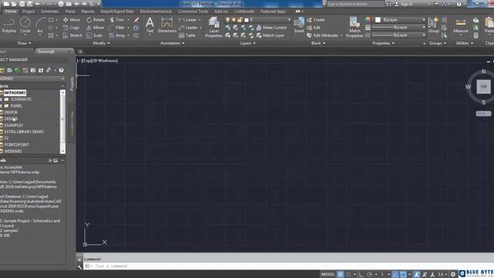Switch MODEL space in status bar
This screenshot has width=494, height=278.
click(x=328, y=274)
